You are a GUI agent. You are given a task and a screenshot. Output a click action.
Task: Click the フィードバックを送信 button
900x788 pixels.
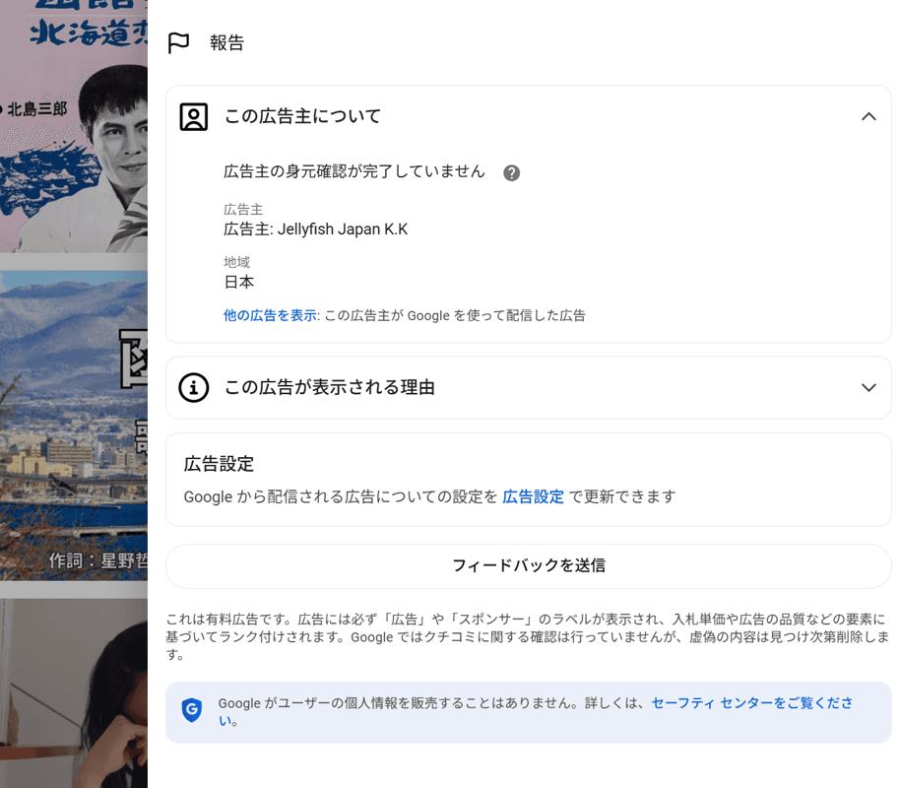tap(528, 566)
